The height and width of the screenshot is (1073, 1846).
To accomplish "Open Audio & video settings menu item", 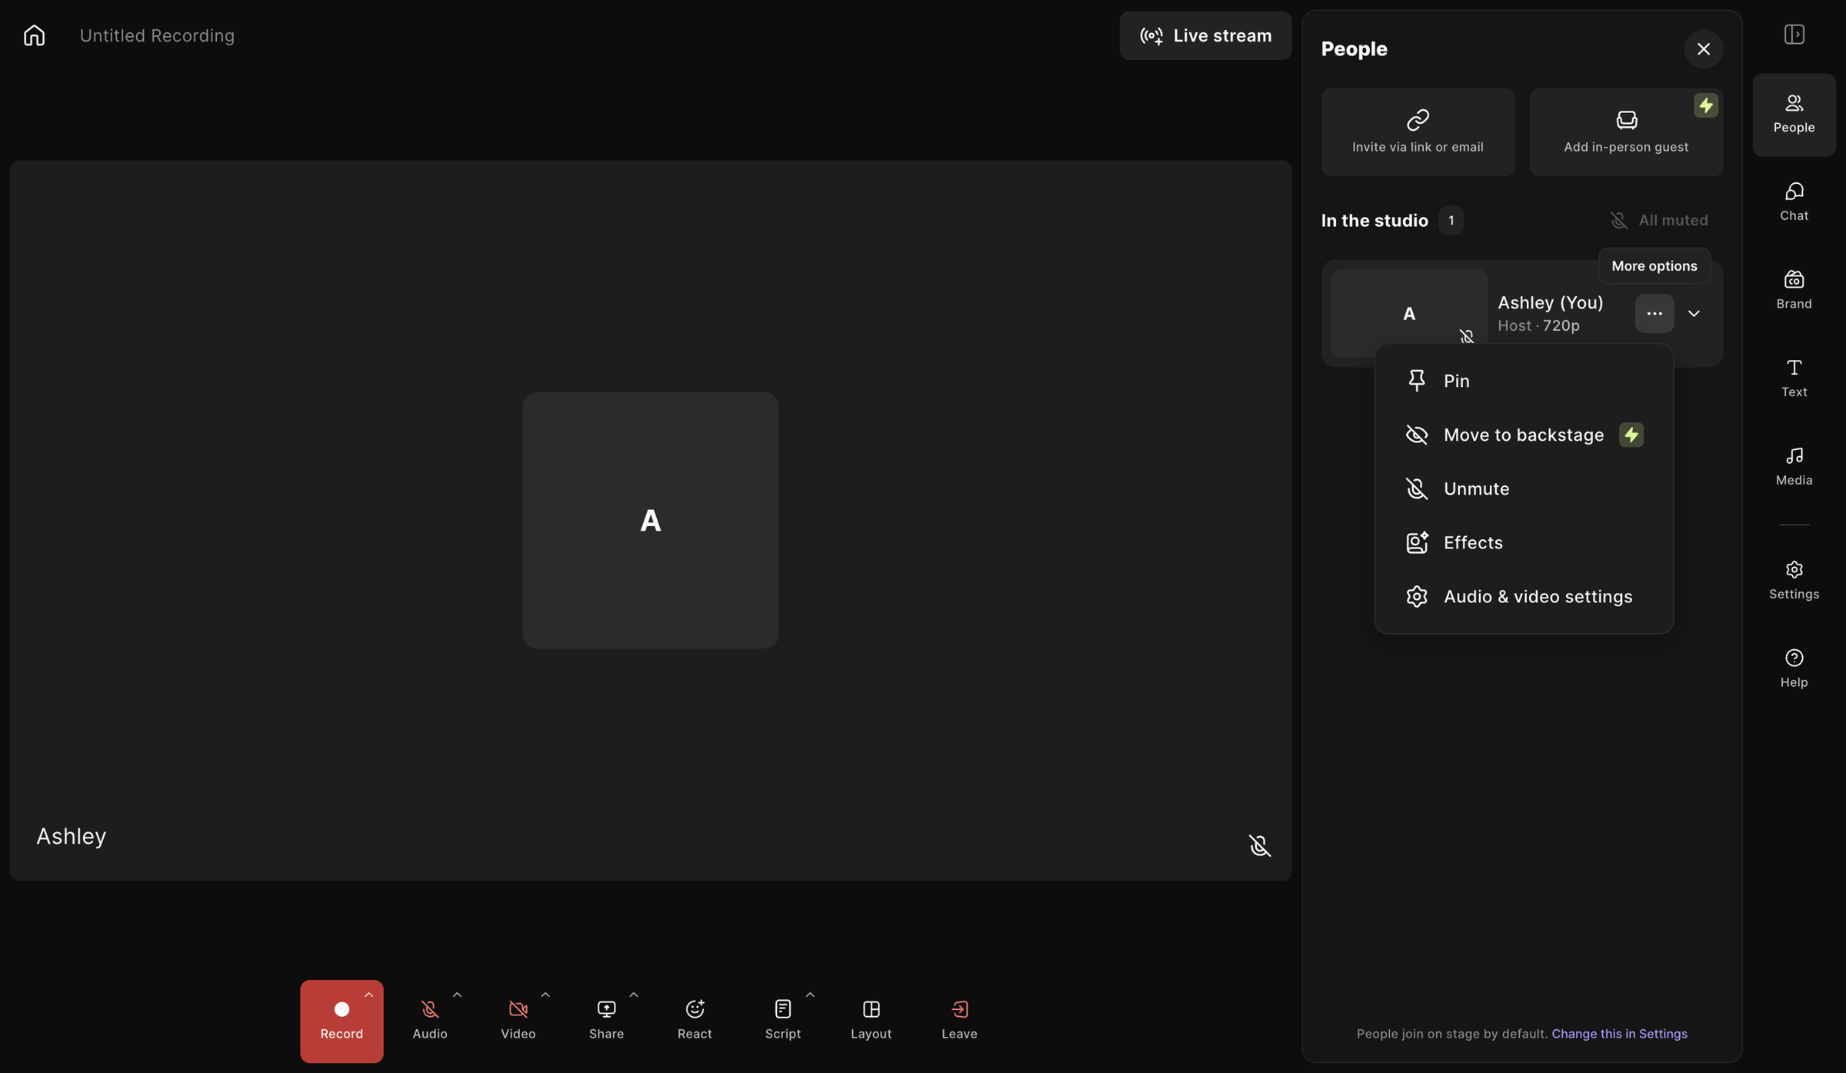I will [x=1523, y=596].
